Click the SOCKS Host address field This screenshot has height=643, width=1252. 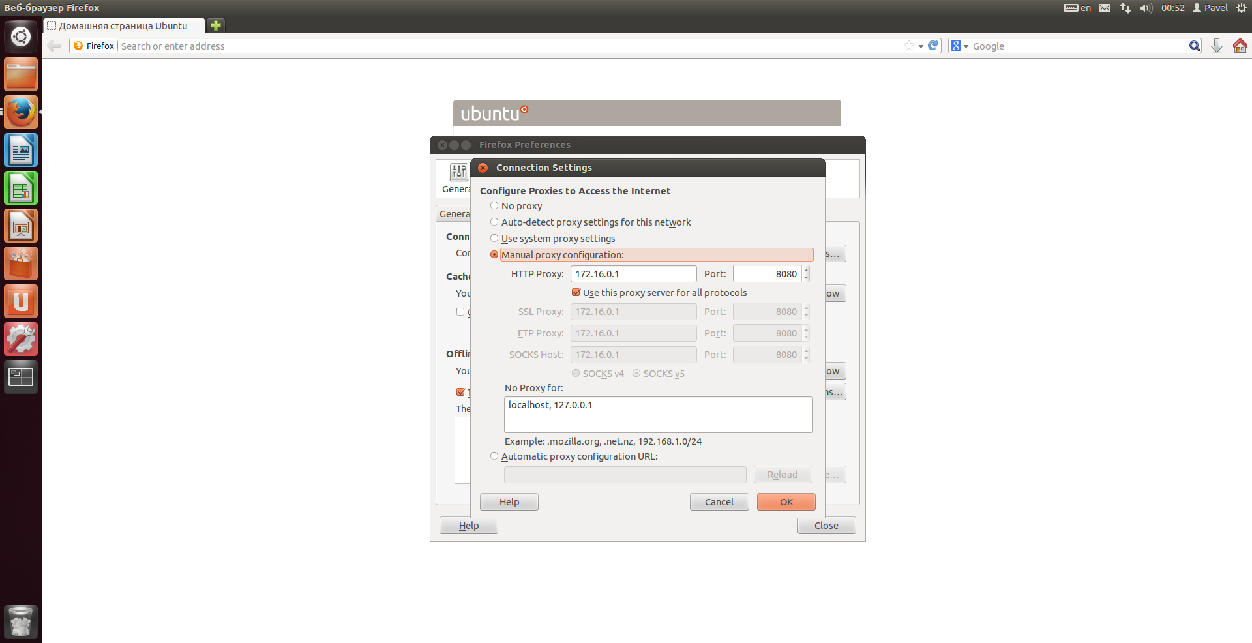click(x=634, y=355)
